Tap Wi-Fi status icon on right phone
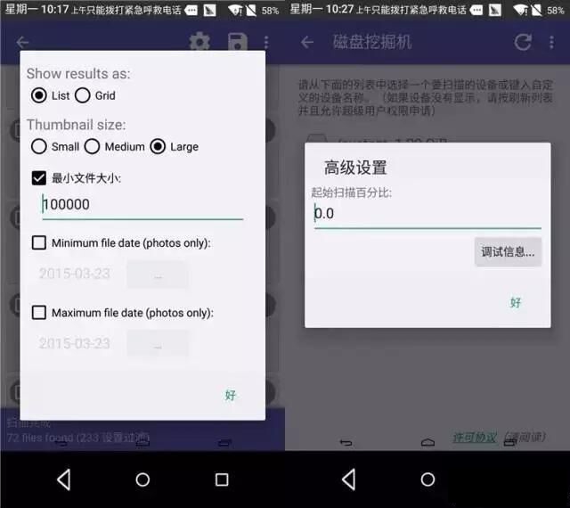Screen dimensions: 570x508 click(520, 10)
